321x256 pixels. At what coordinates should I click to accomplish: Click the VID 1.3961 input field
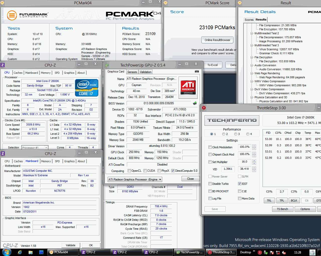pos(228,169)
